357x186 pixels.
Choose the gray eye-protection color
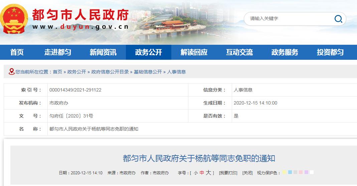tap(295, 172)
